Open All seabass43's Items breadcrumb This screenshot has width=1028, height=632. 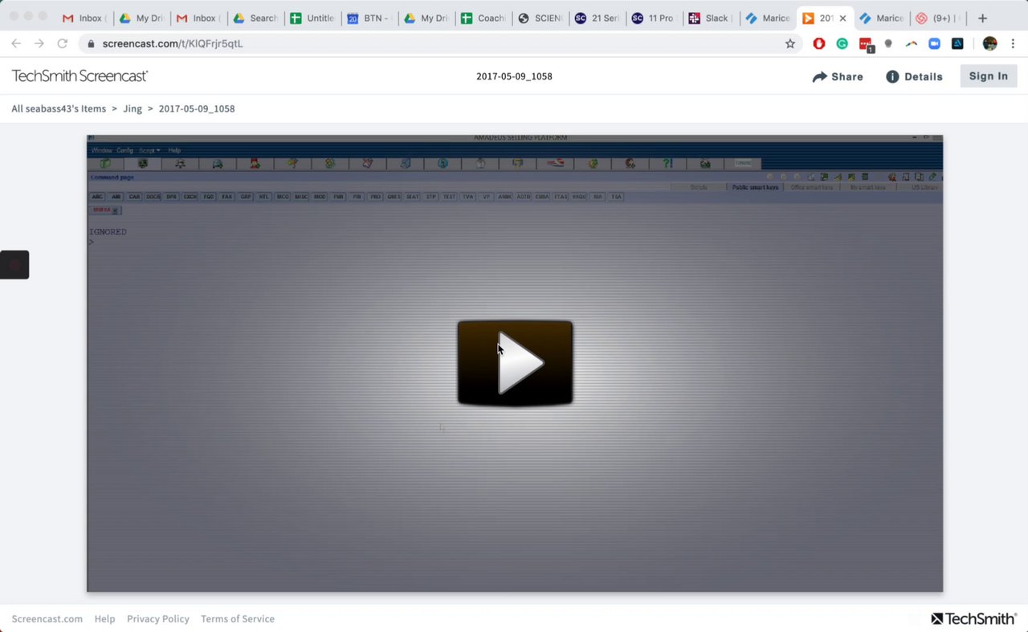pyautogui.click(x=59, y=108)
